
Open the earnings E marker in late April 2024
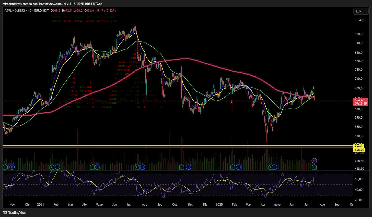pyautogui.click(x=92, y=167)
